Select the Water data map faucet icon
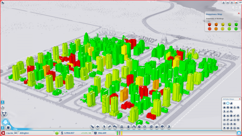This screenshot has height=136, width=242. pyautogui.click(x=228, y=112)
